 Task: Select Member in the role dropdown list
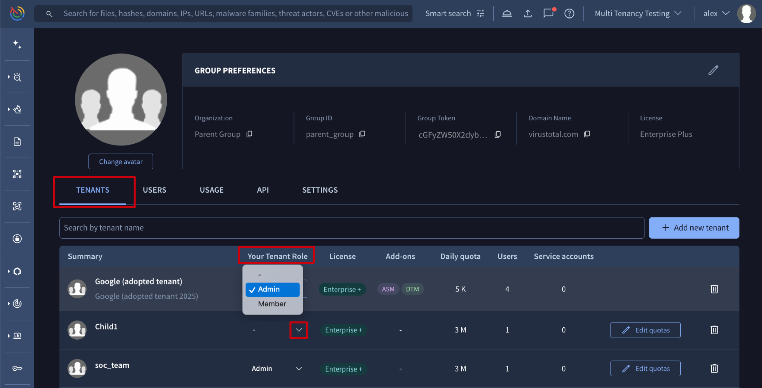(x=272, y=304)
